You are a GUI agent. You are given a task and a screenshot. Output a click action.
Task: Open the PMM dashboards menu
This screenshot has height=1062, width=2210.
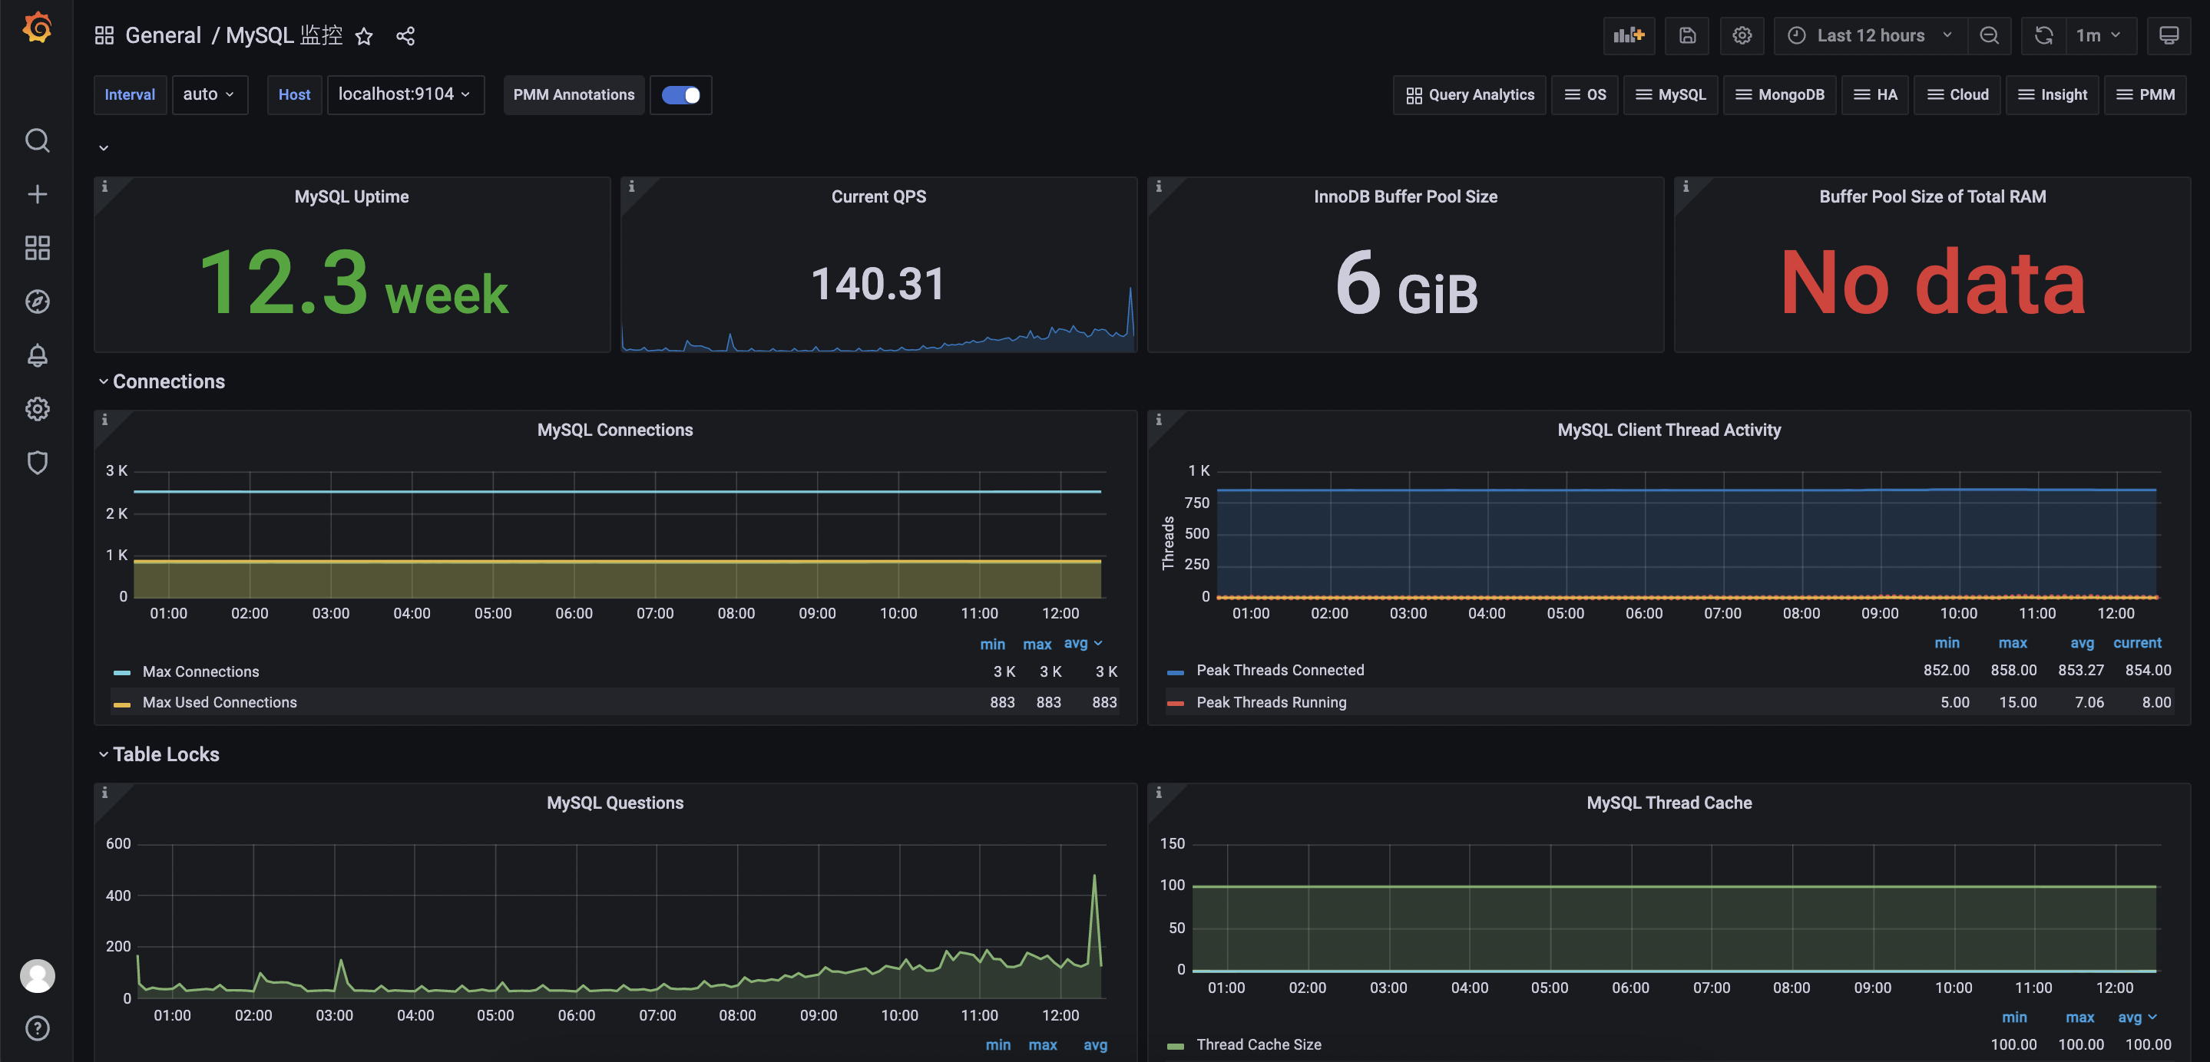coord(2145,94)
